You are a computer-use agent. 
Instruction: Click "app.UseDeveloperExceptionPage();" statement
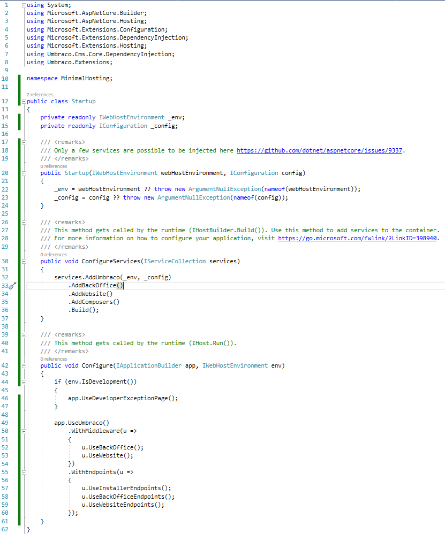(x=123, y=399)
